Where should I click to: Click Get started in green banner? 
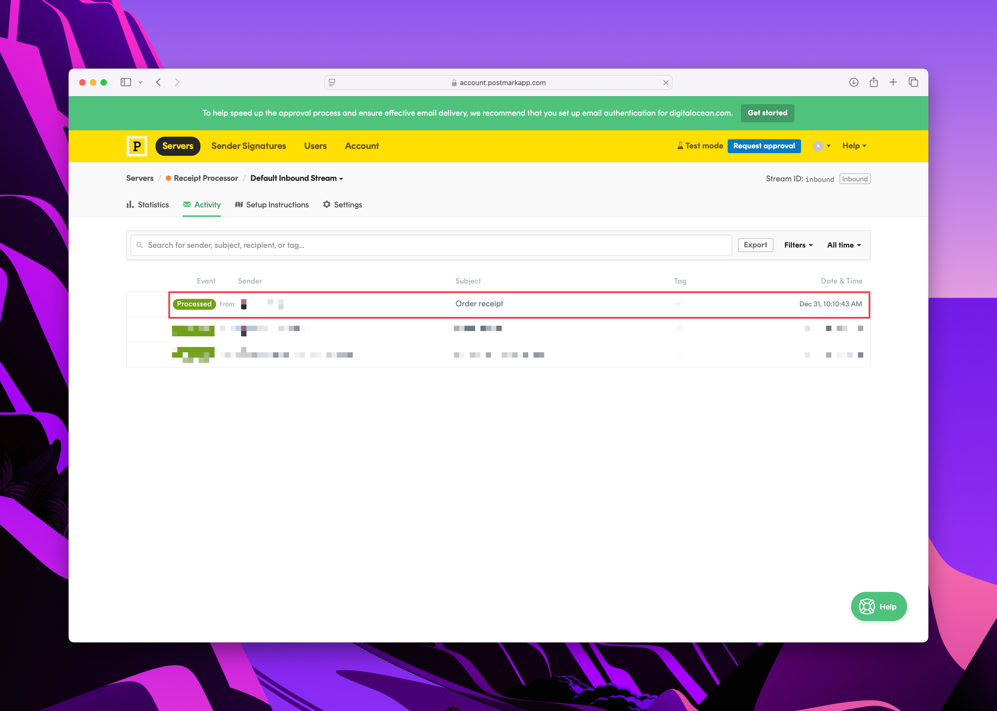pyautogui.click(x=767, y=113)
